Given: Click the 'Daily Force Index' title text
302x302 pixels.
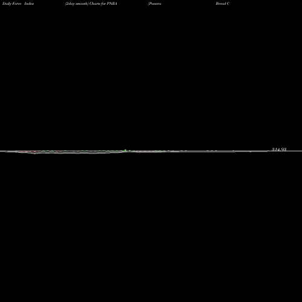Looking at the screenshot, I should point(18,4).
